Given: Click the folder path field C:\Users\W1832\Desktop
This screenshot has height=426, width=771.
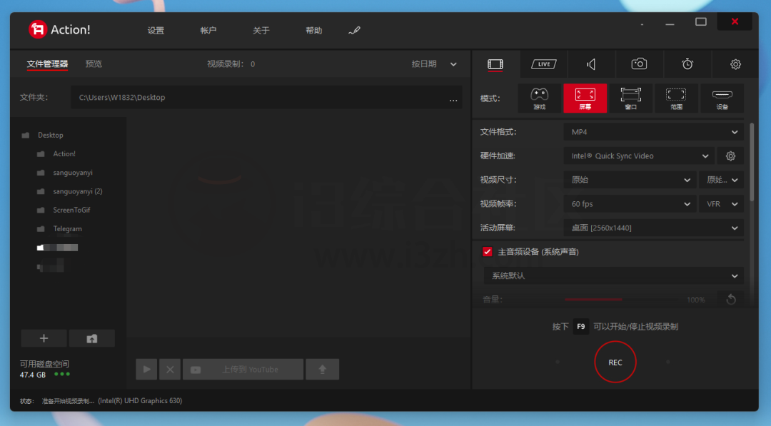Looking at the screenshot, I should pos(266,97).
